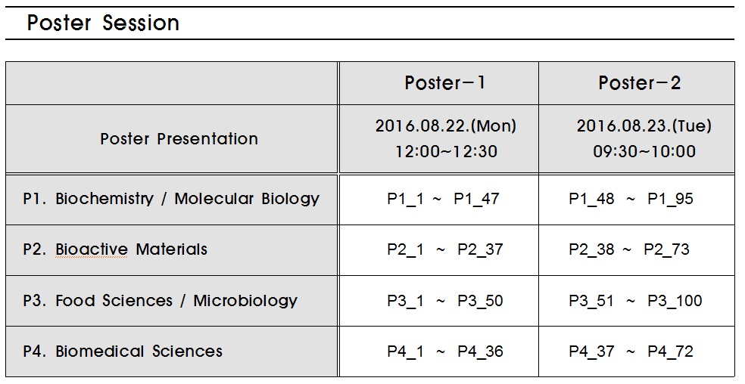
Task: Select the Poster-2 column header
Action: 639,83
